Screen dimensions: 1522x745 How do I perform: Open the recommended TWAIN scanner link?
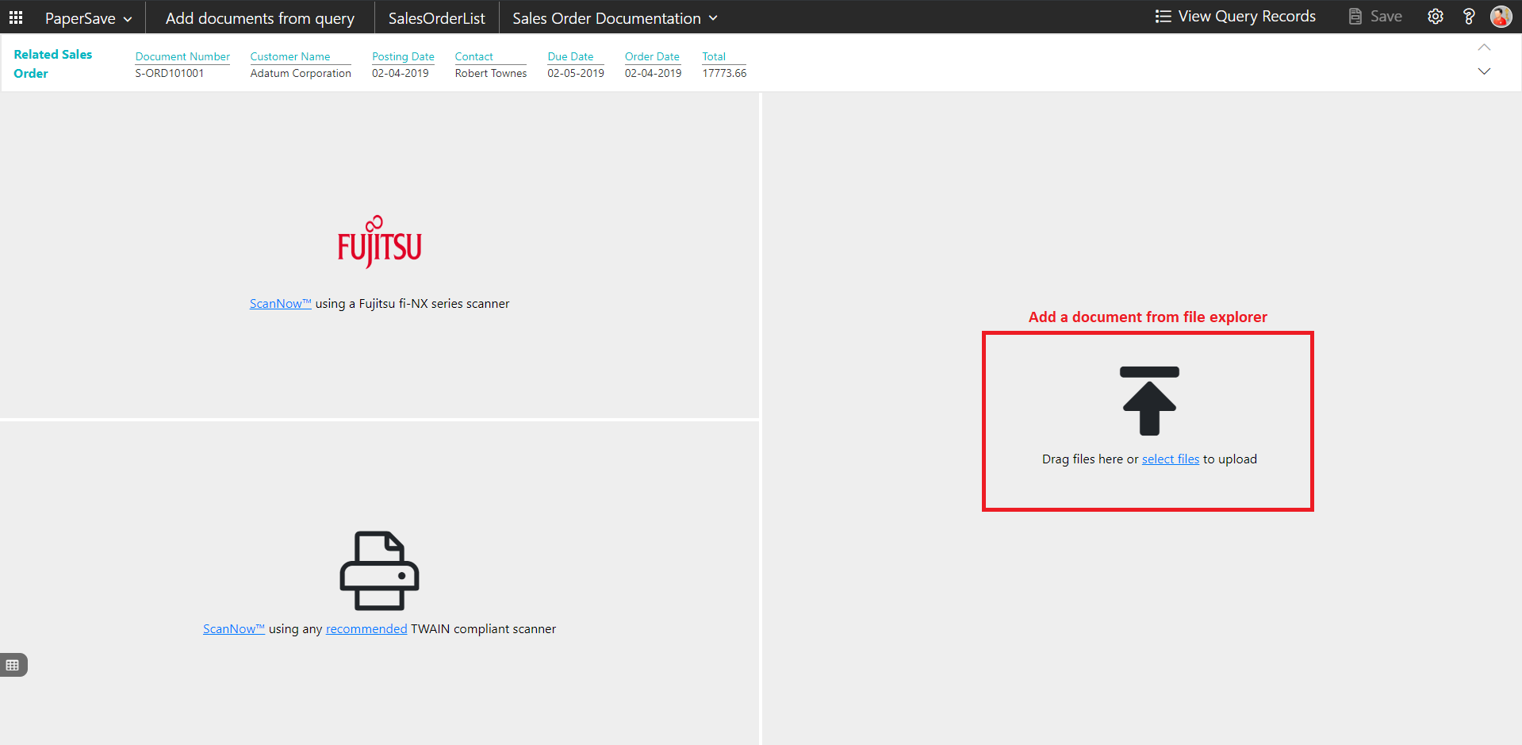[366, 629]
